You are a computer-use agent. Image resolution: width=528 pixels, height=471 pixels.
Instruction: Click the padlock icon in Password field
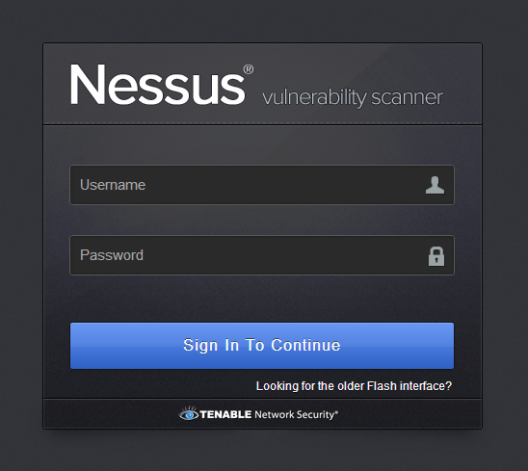[436, 256]
